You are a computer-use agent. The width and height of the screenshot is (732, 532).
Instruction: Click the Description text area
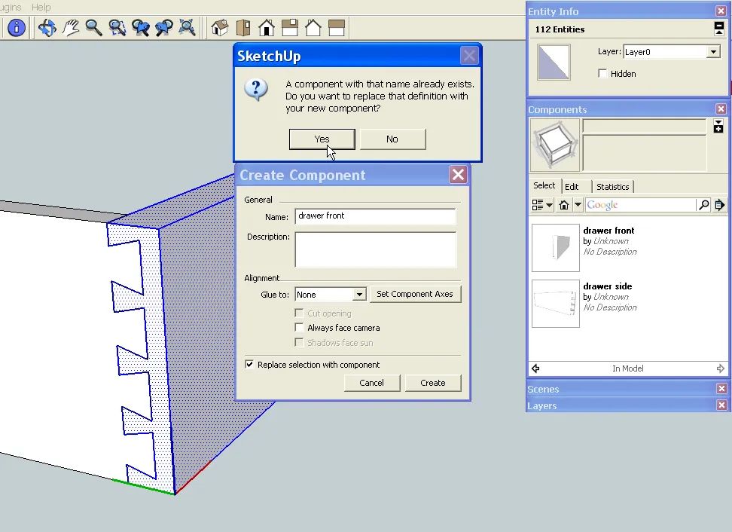tap(375, 249)
